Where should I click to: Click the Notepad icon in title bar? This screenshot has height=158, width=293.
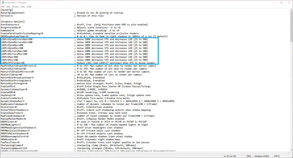[x=3, y=2]
